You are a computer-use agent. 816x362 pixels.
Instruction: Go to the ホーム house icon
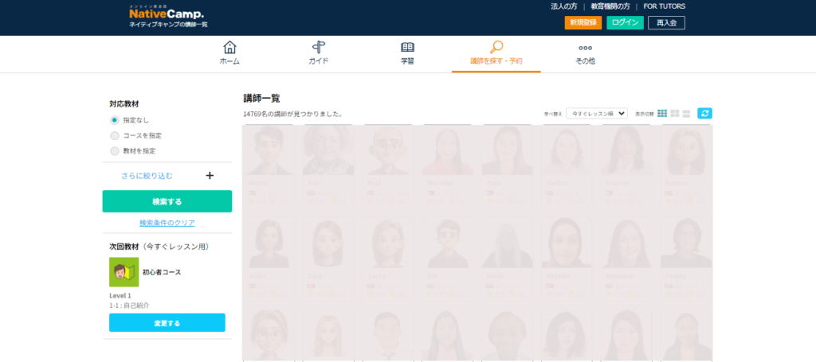point(229,47)
